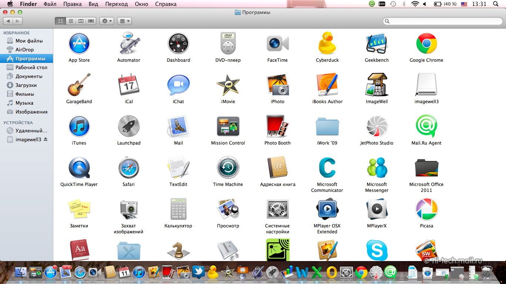Click the Geekbench application icon
506x284 pixels.
tap(377, 44)
